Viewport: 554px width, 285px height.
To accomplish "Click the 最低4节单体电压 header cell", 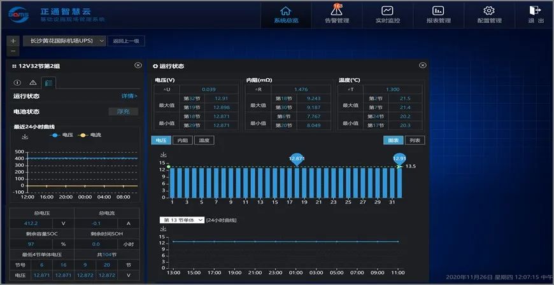I will (42, 254).
